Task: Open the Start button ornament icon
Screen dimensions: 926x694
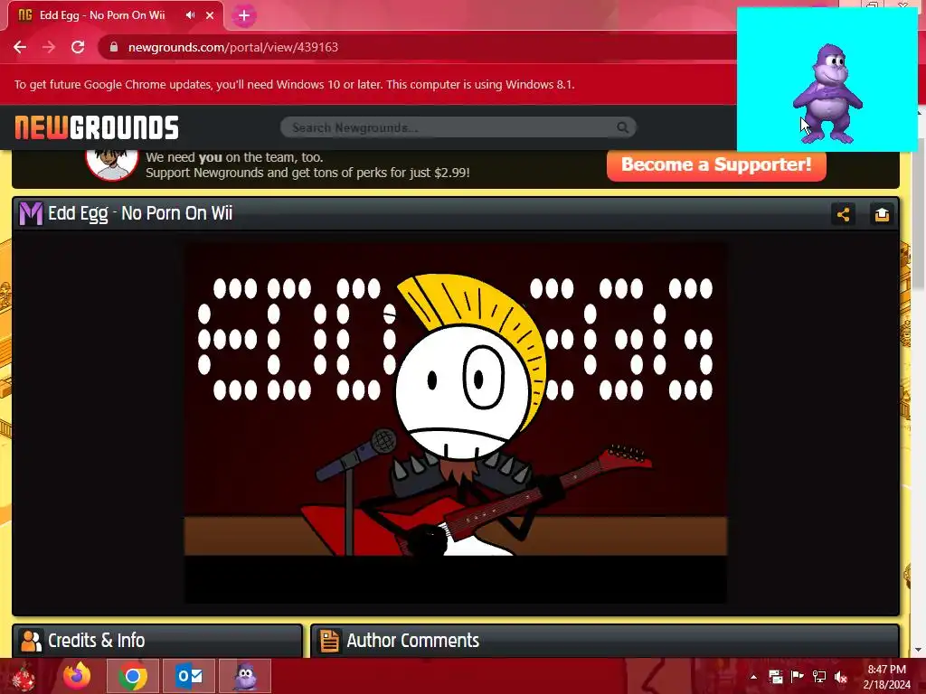Action: point(24,676)
